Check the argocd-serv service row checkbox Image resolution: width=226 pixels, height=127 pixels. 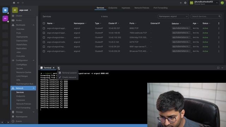44,51
